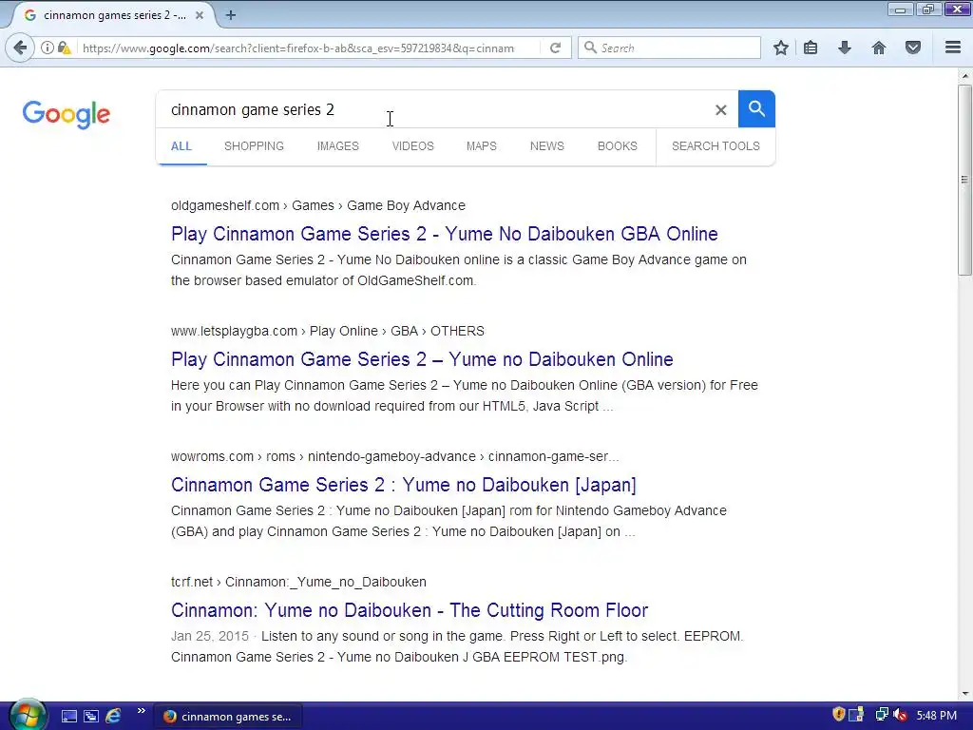Viewport: 973px width, 730px height.
Task: Open Cinnamon Game Series 2 [Japan] wowroms result
Action: pos(403,485)
